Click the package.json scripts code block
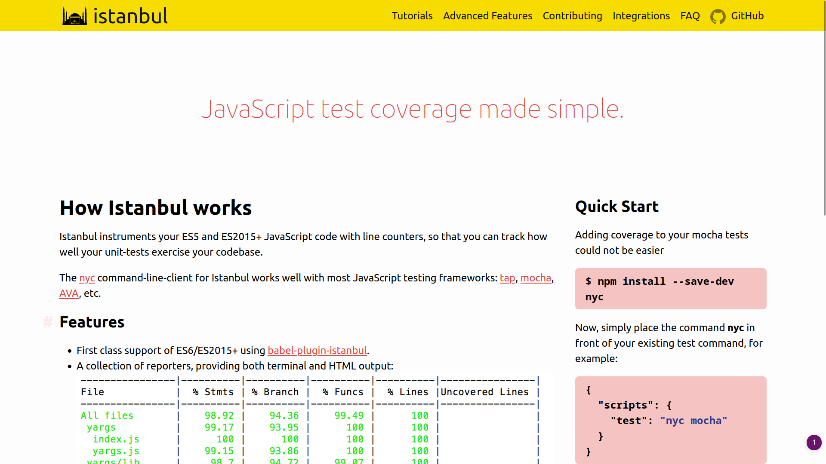 coord(670,420)
